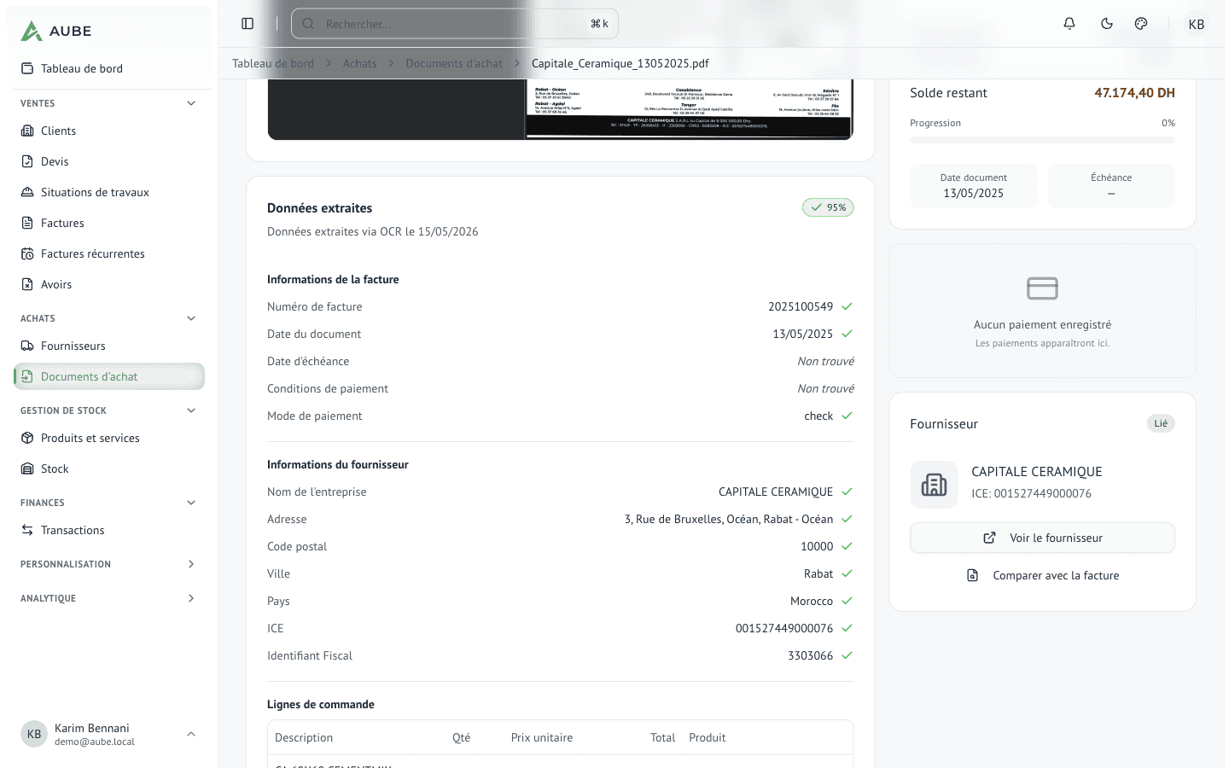Click the 95% confidence badge
The image size is (1229, 768).
tap(828, 207)
